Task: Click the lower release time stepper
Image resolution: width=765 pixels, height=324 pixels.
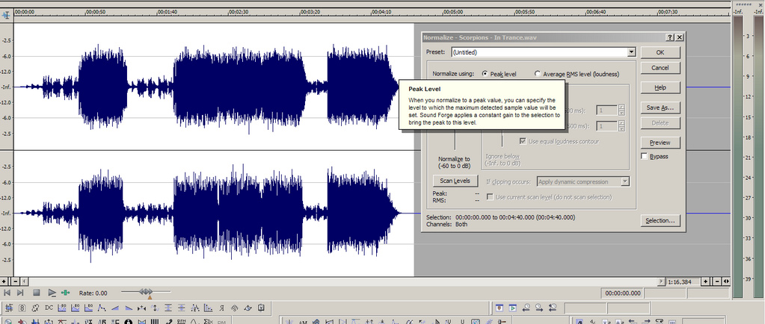Action: pos(621,126)
